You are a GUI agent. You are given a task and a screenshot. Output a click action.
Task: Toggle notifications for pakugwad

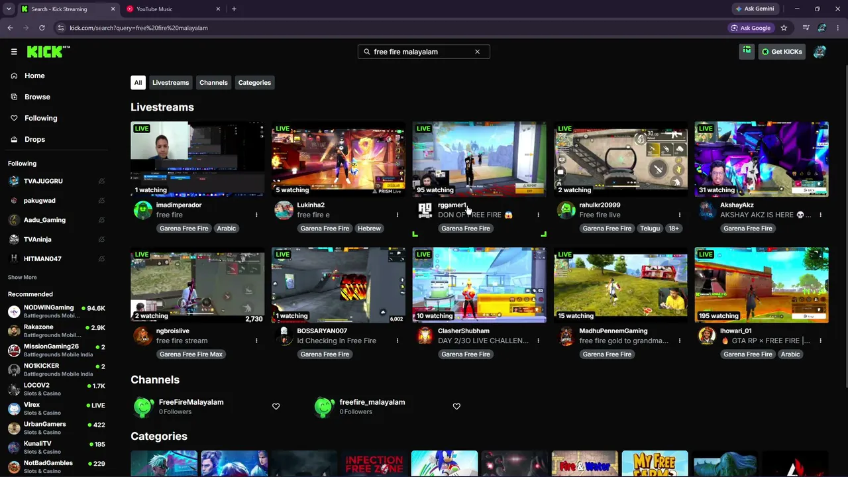click(x=101, y=200)
